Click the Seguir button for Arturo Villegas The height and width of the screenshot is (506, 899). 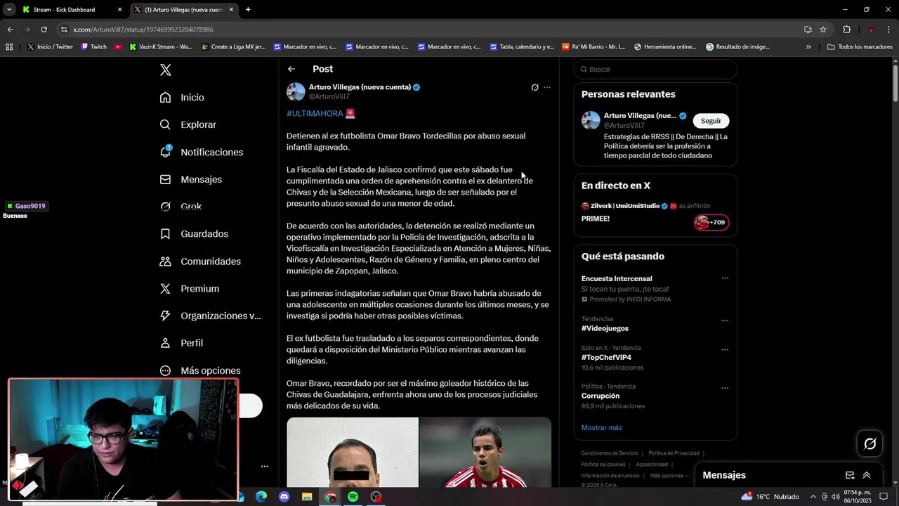(711, 121)
